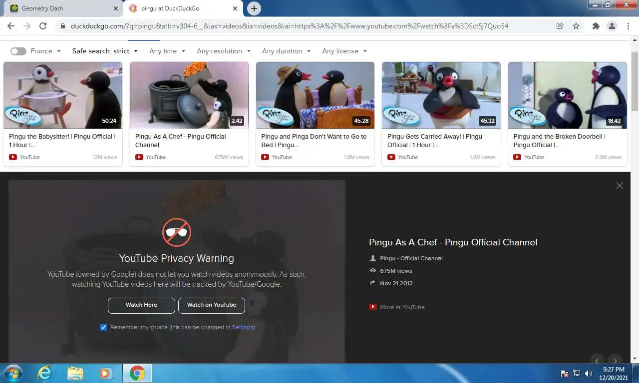Open the Windows Start menu
The height and width of the screenshot is (383, 639).
click(x=12, y=373)
